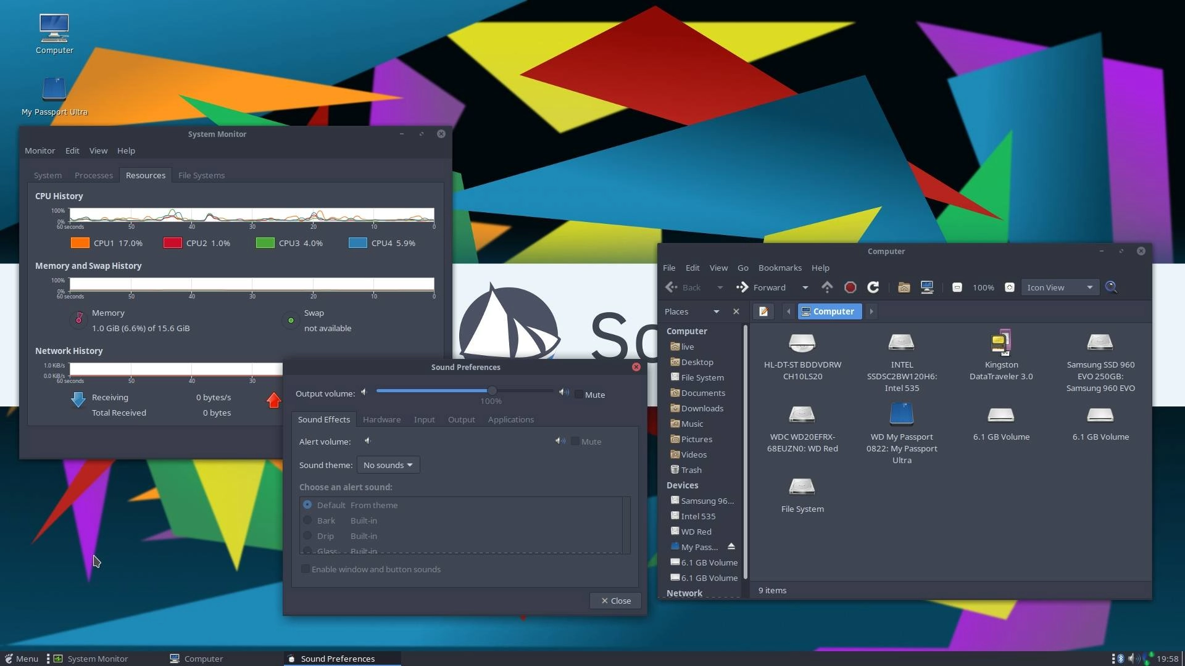Click the Forward arrow in Computer window
Viewport: 1185px width, 666px height.
(x=760, y=287)
